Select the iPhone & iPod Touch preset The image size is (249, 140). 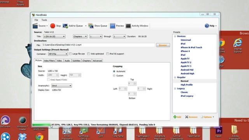(191, 47)
